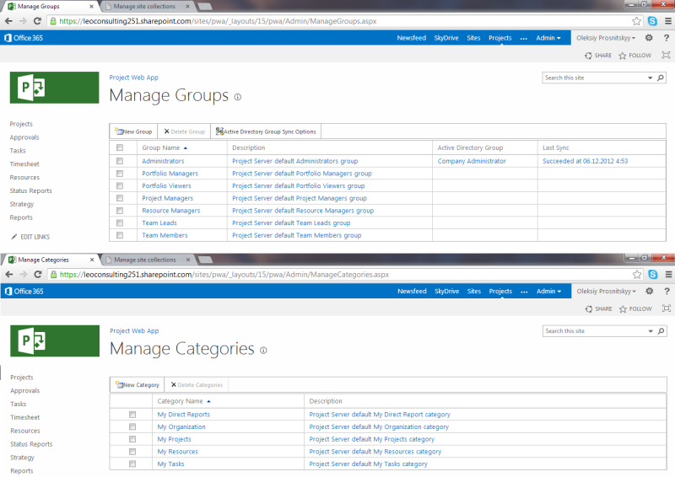The height and width of the screenshot is (477, 675).
Task: Expand Admin dropdown in Manage Groups window
Action: pos(548,38)
